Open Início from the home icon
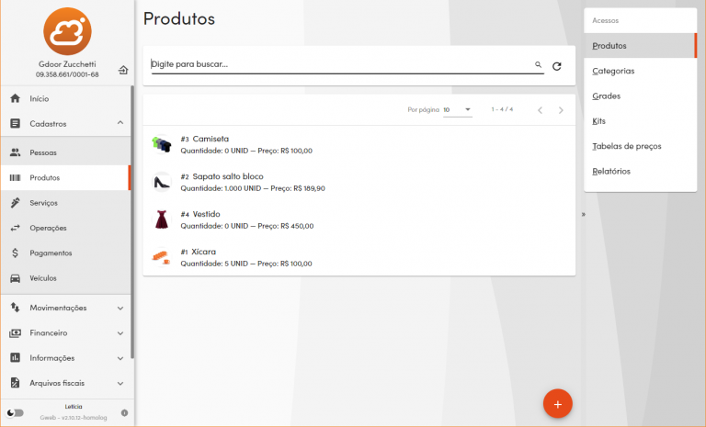 tap(16, 98)
